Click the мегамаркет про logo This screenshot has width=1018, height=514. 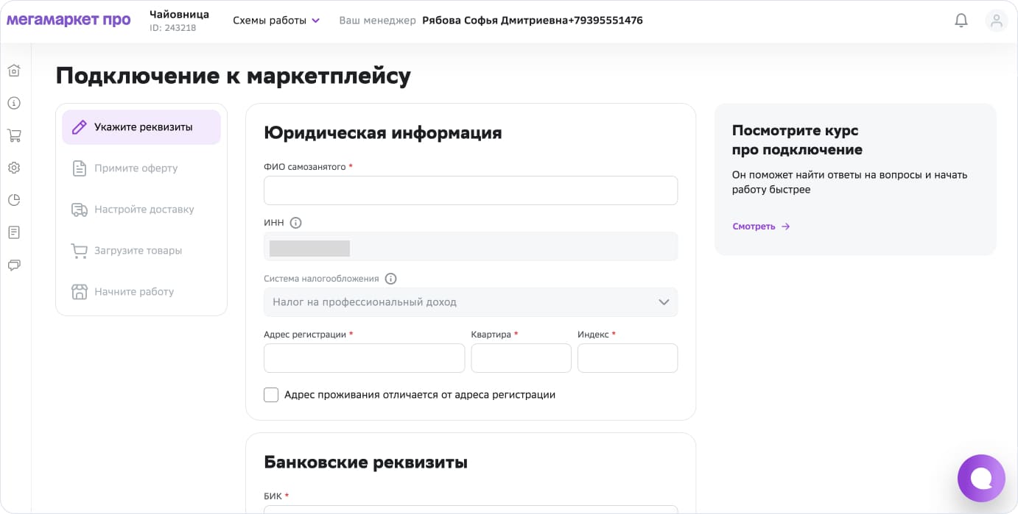coord(69,20)
